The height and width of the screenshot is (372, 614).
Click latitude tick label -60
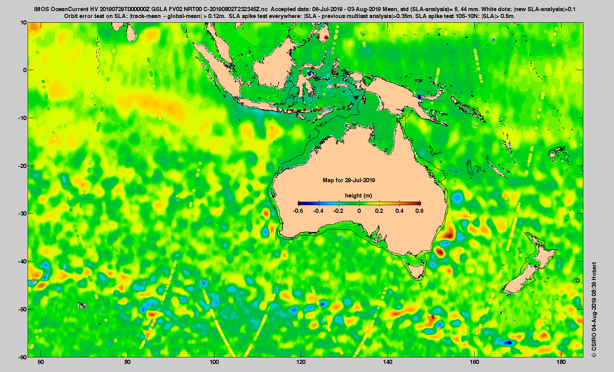tap(22, 357)
